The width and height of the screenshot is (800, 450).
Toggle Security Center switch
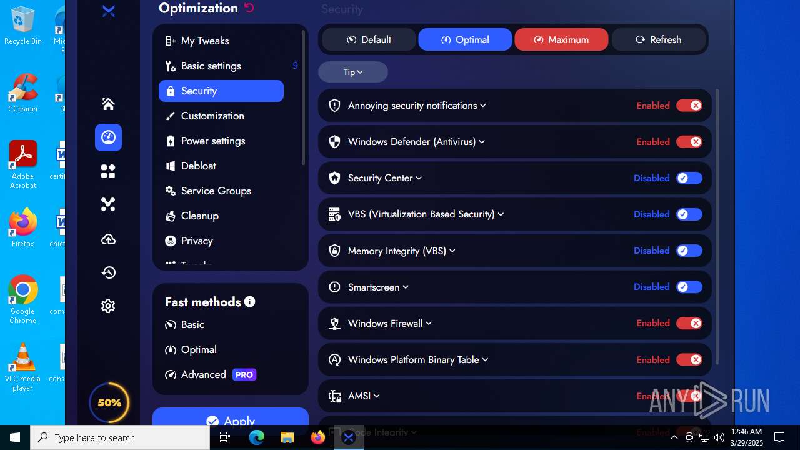tap(689, 178)
